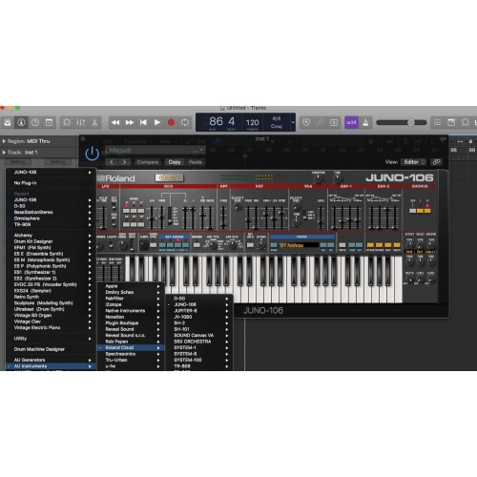The height and width of the screenshot is (477, 477).
Task: Expand the Region: MIDI Thru disclosure triangle
Action: point(4,141)
